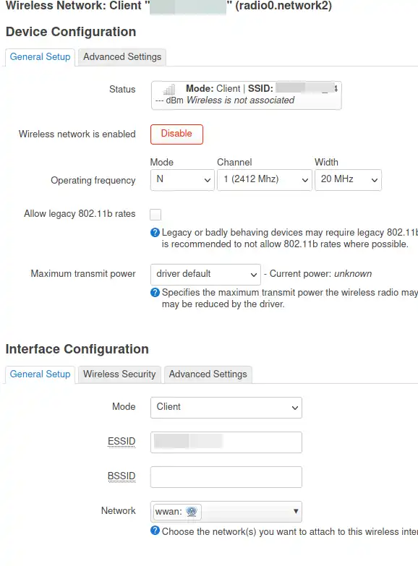
Task: Click the help icon beside legacy rates note
Action: click(x=155, y=233)
